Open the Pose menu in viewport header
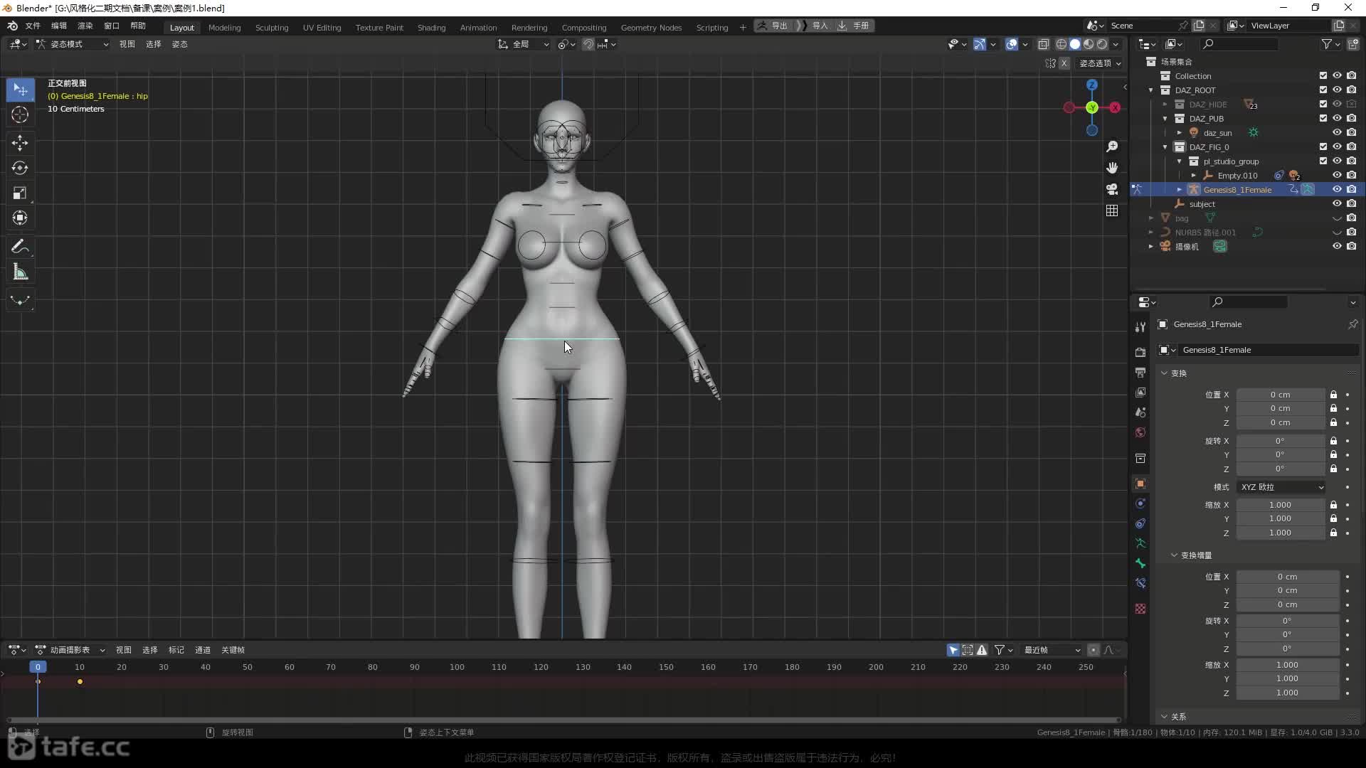 (179, 44)
